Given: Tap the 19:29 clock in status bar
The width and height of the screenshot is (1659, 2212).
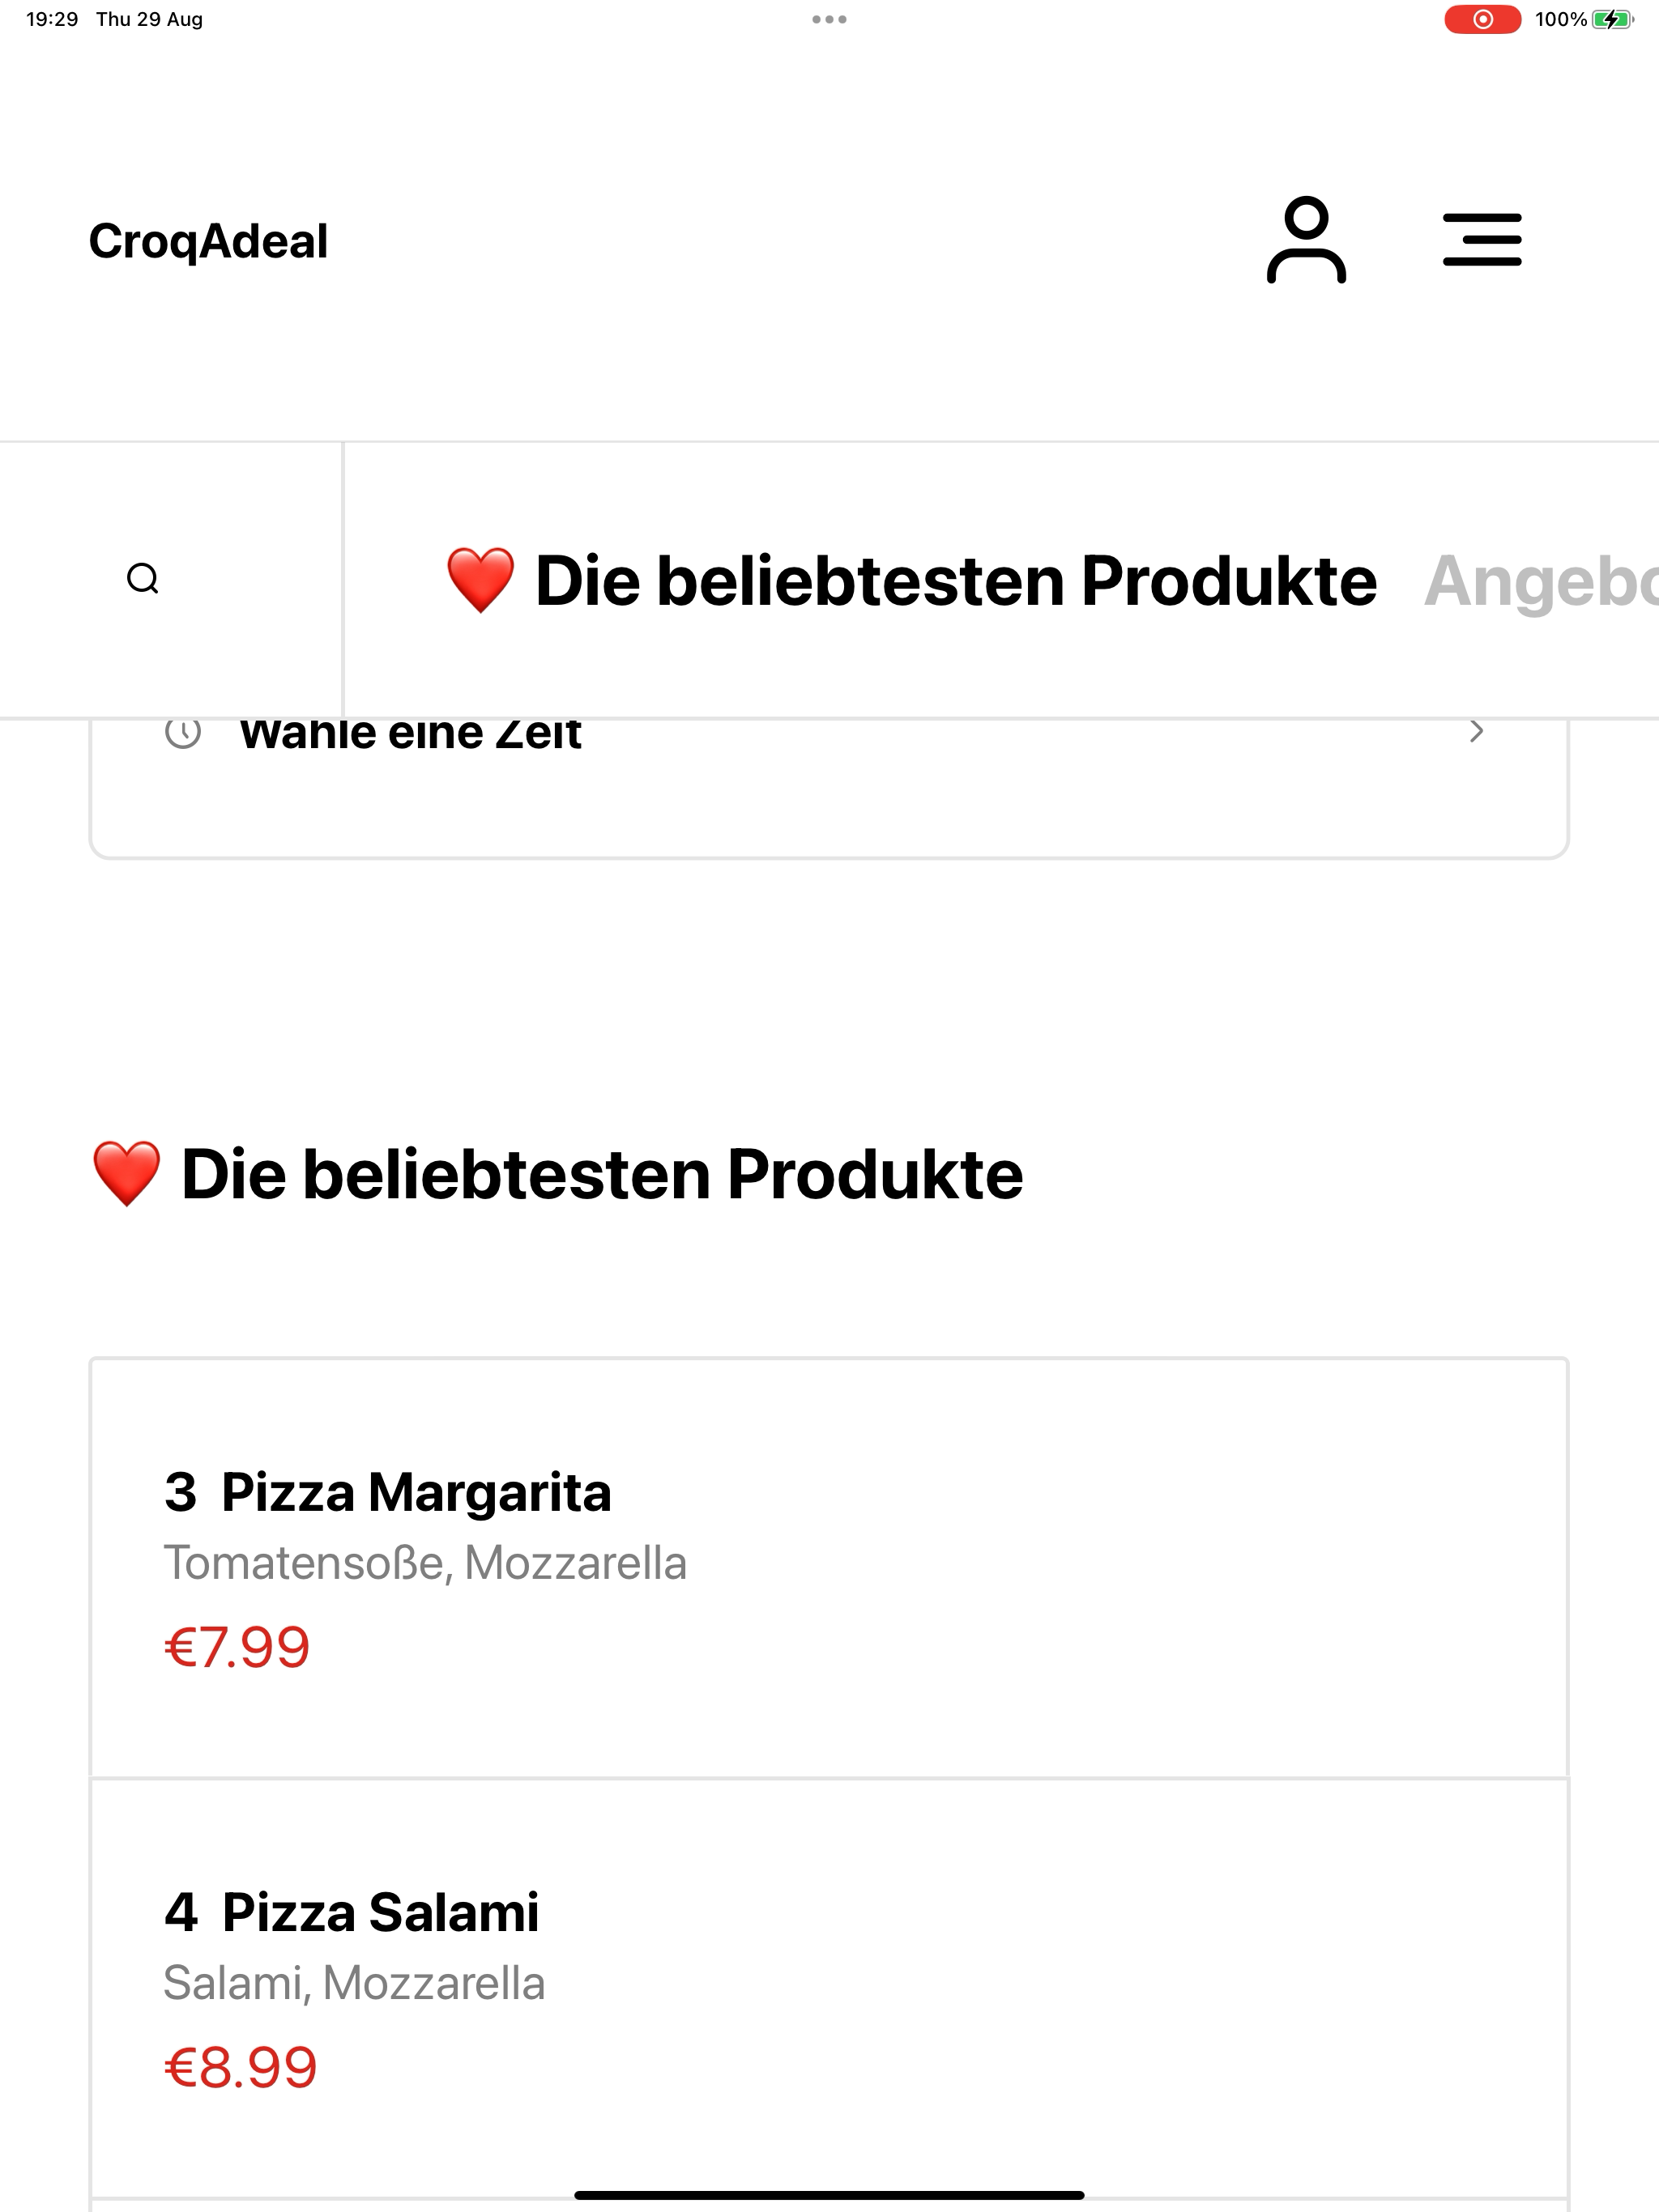Looking at the screenshot, I should pos(52,19).
